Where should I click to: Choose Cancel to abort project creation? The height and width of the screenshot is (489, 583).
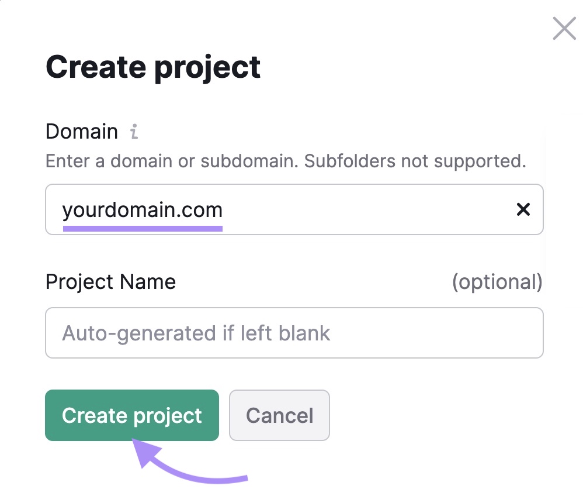[279, 415]
